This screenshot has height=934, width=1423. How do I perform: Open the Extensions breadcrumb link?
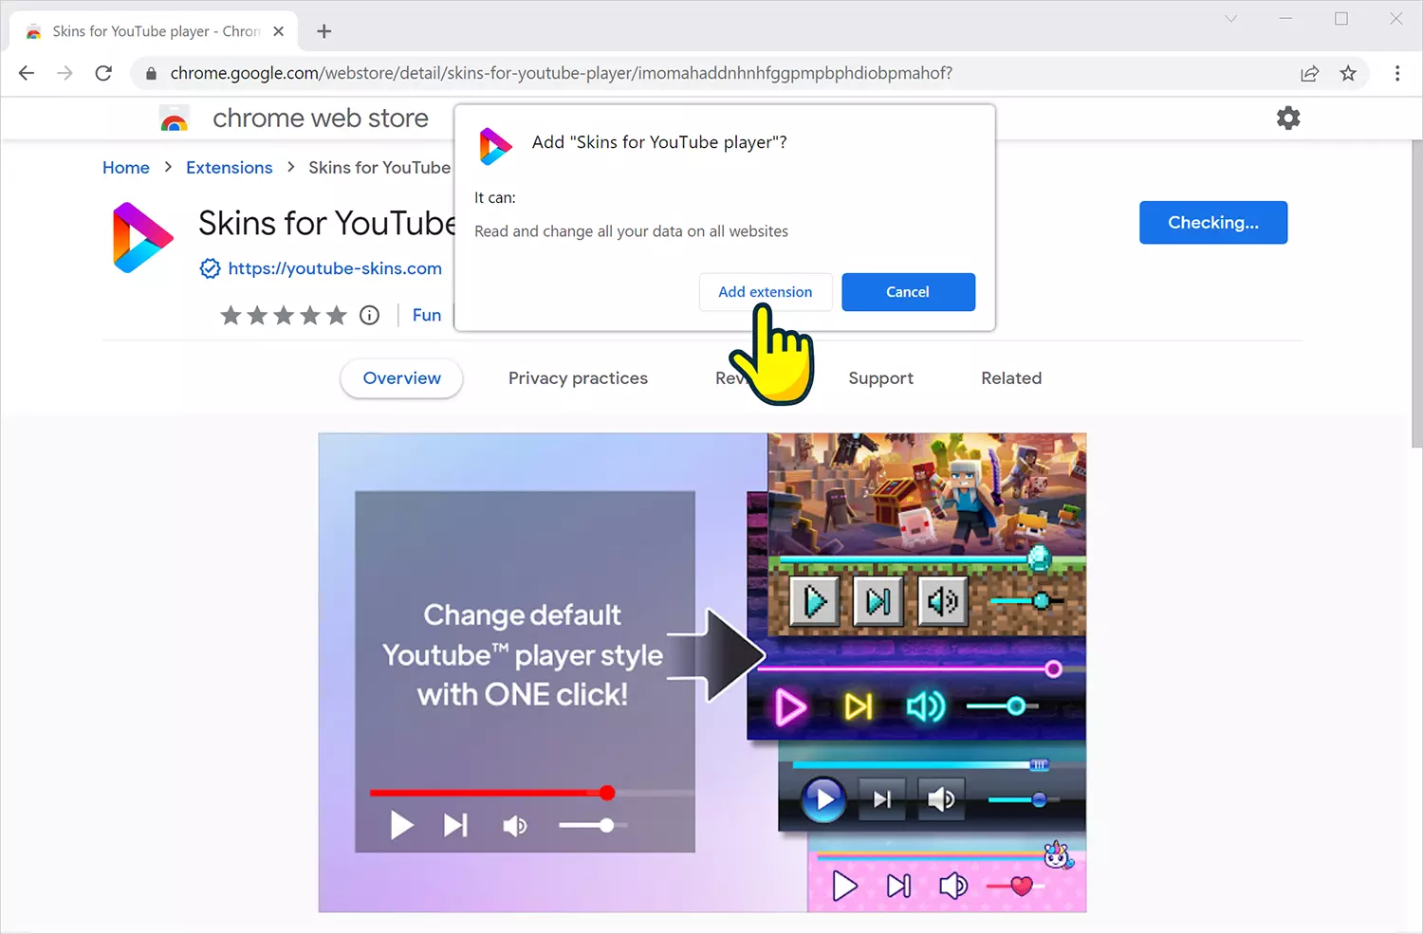point(230,168)
